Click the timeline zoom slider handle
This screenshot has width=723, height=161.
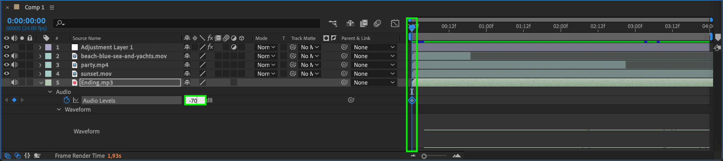(x=424, y=156)
